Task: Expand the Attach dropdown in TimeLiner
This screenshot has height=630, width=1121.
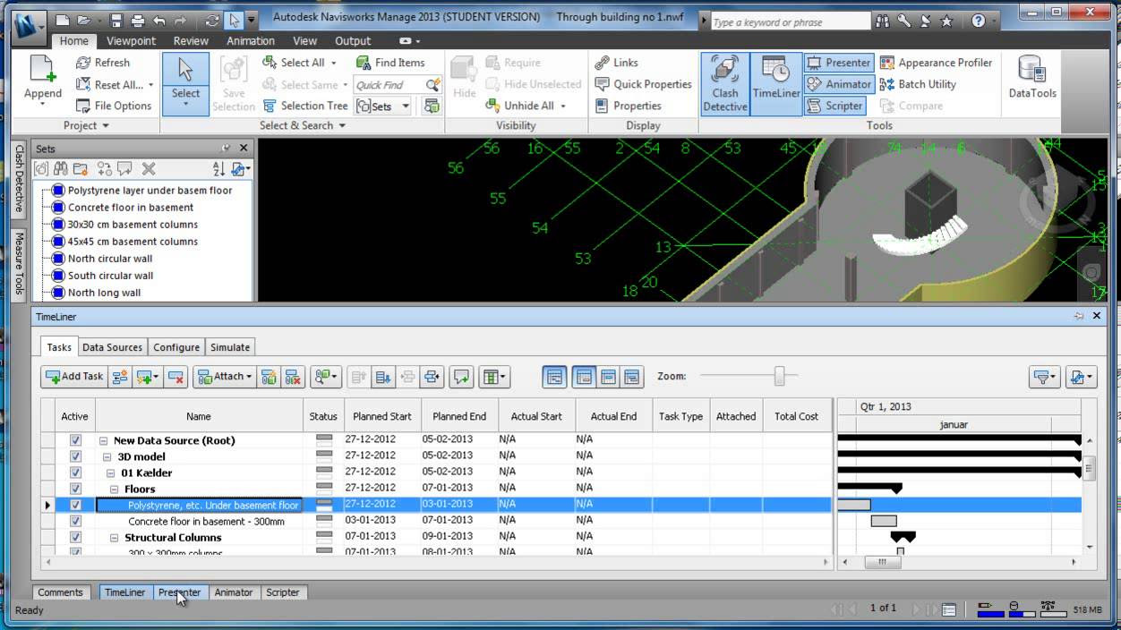Action: click(248, 377)
